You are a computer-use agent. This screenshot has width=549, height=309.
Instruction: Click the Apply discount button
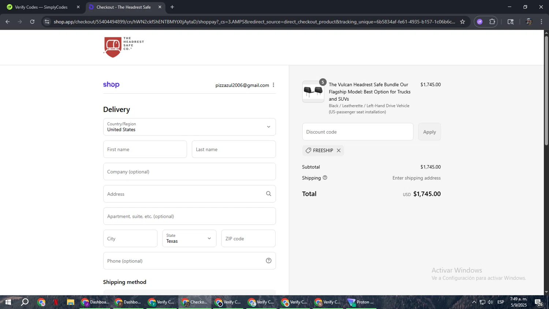coord(429,132)
